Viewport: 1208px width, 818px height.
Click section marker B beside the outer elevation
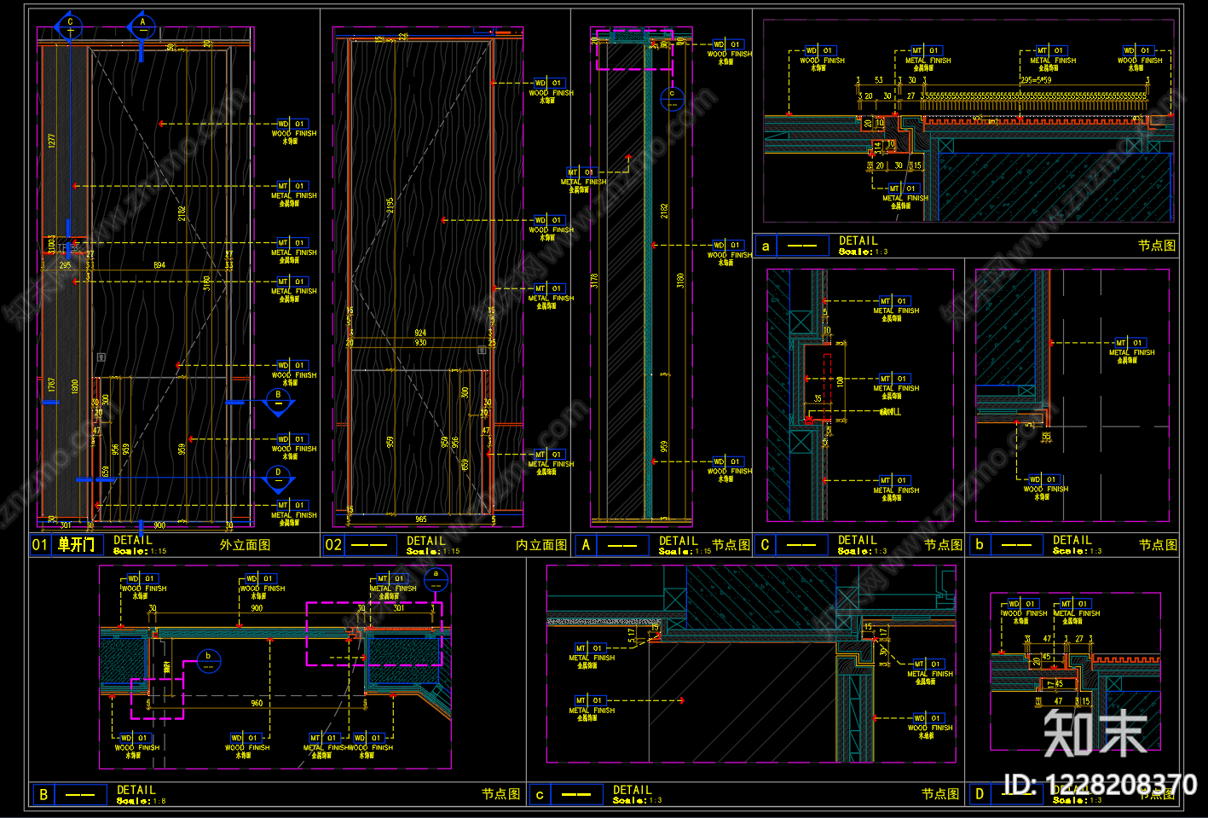coord(278,400)
